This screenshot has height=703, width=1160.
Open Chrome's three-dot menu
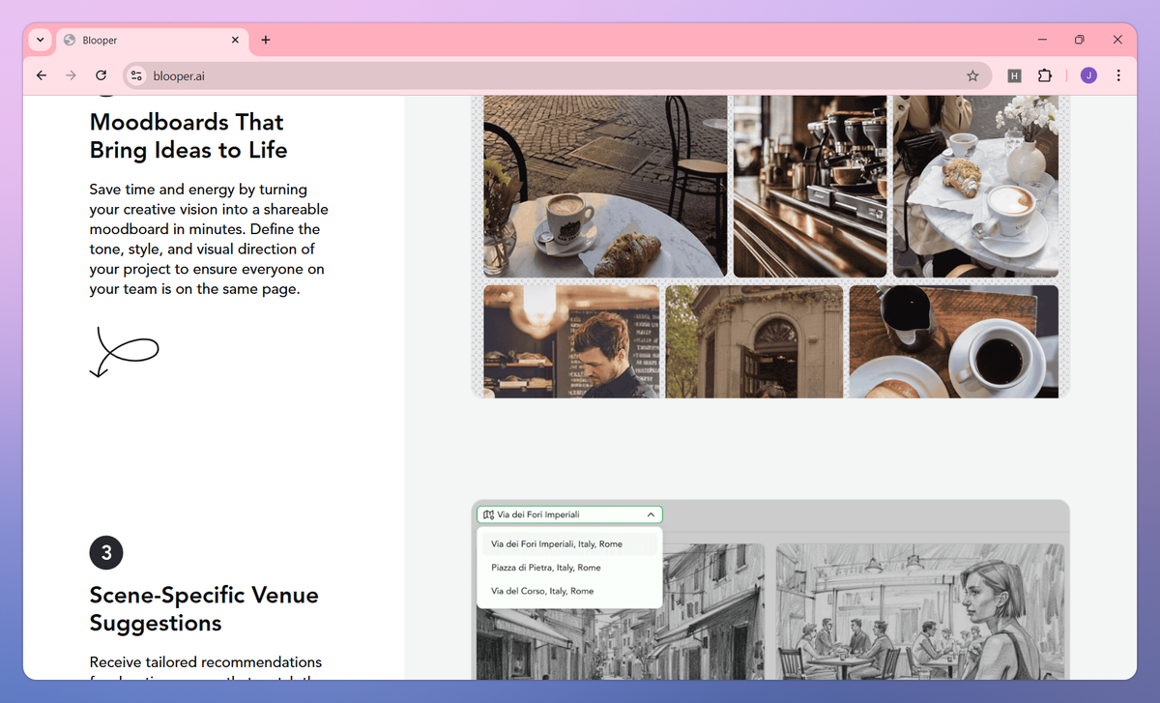pos(1118,75)
